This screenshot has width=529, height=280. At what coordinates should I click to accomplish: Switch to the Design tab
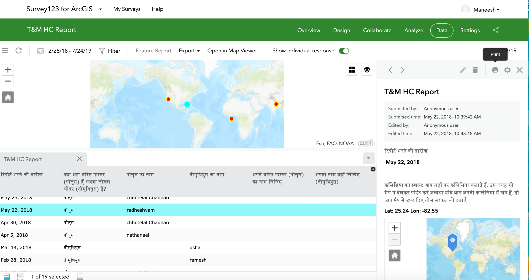coord(342,30)
